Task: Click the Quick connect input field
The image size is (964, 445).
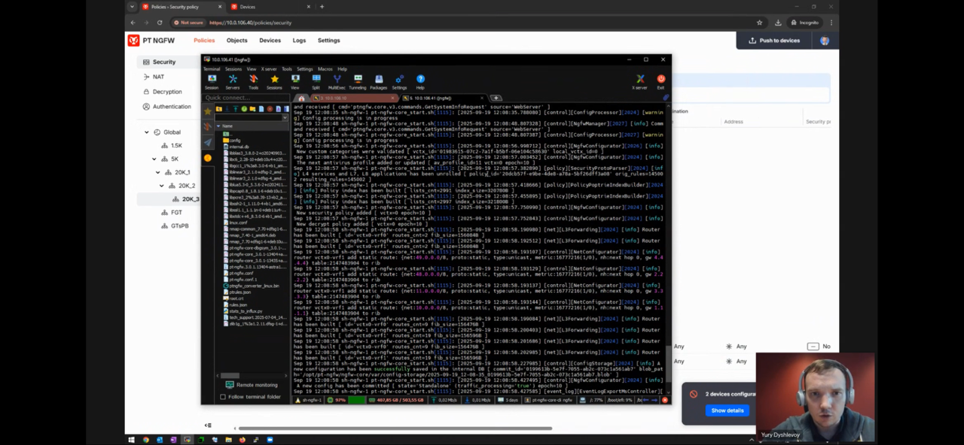Action: pos(246,98)
